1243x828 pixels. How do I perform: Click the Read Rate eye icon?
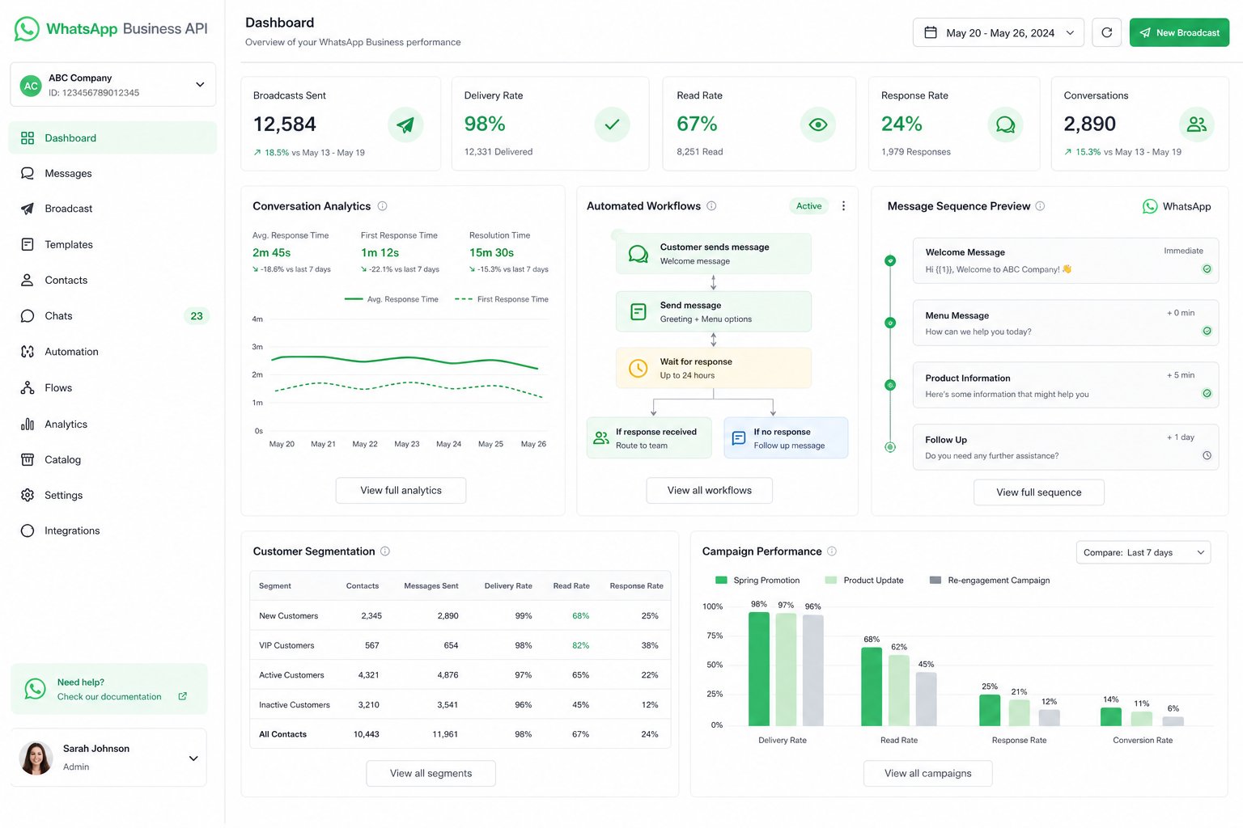point(818,125)
